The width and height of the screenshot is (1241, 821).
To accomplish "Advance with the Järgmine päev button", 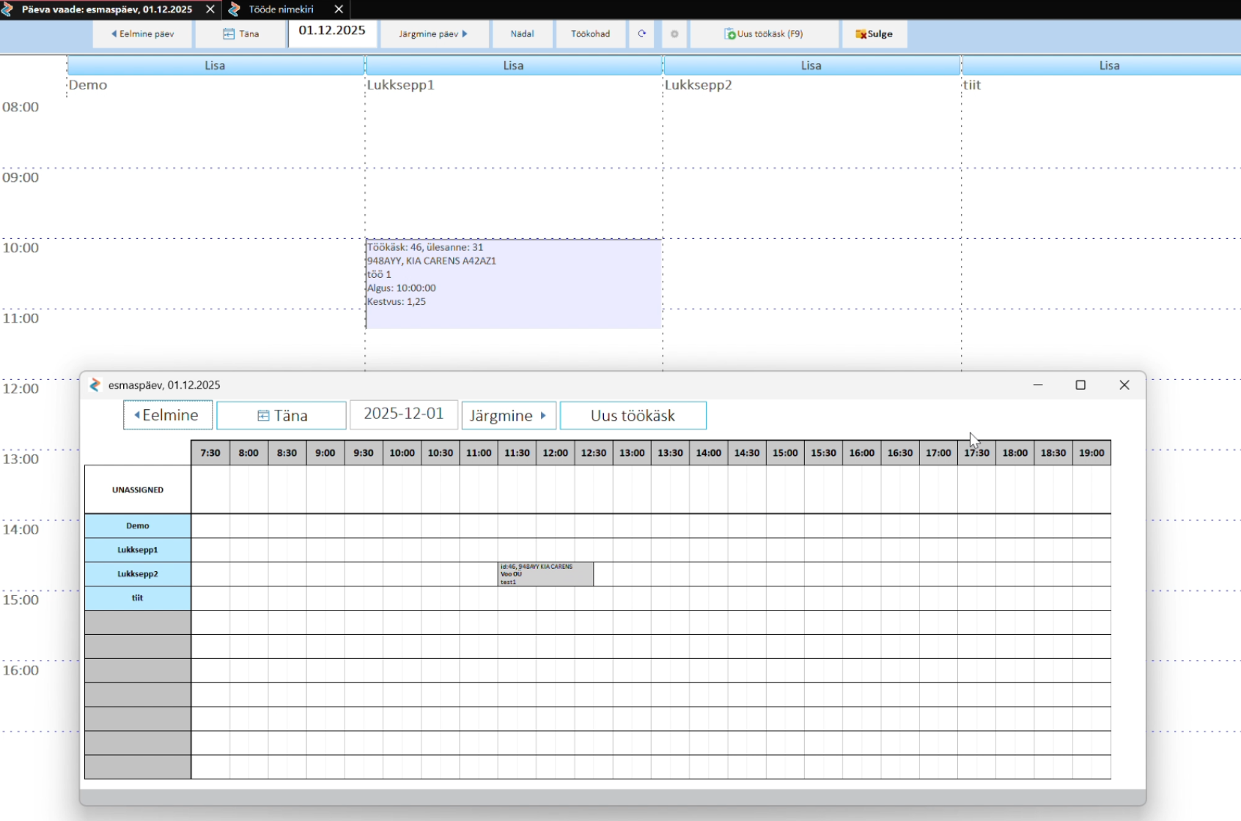I will point(434,34).
